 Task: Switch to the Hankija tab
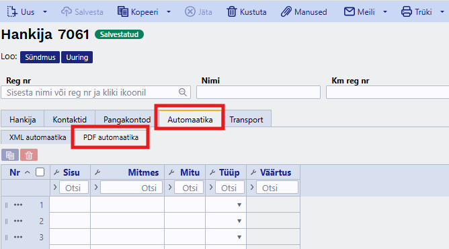tap(23, 119)
